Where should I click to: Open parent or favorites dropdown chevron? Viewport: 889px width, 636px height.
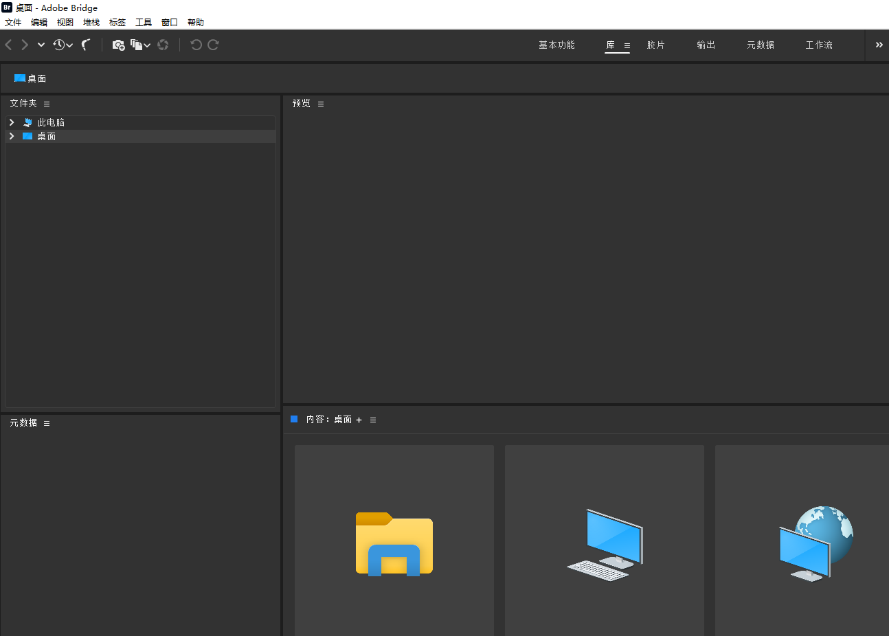pyautogui.click(x=41, y=45)
